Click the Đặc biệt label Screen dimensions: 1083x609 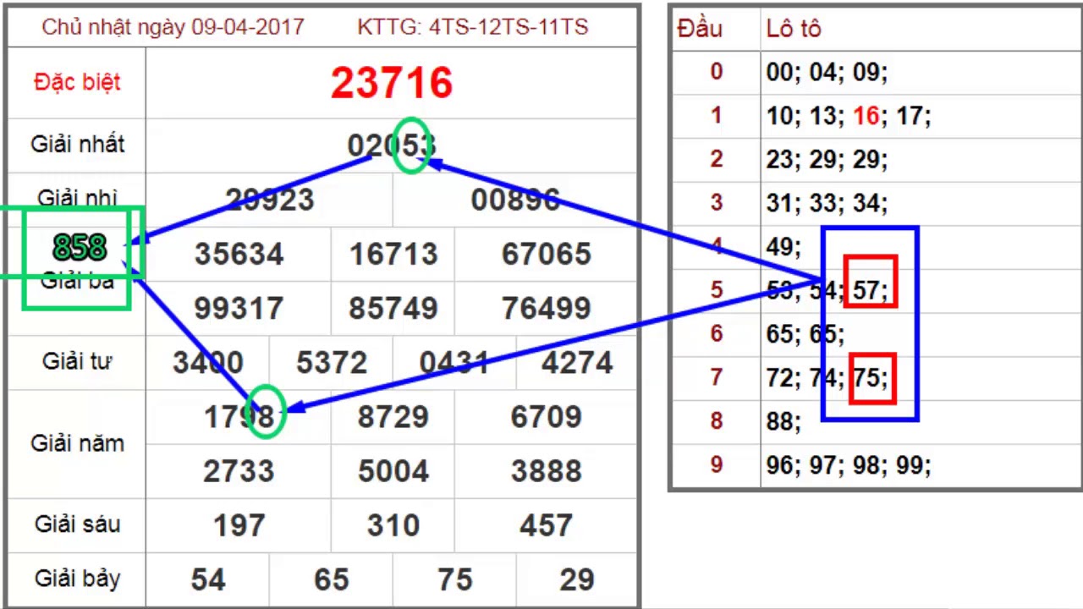(x=77, y=83)
